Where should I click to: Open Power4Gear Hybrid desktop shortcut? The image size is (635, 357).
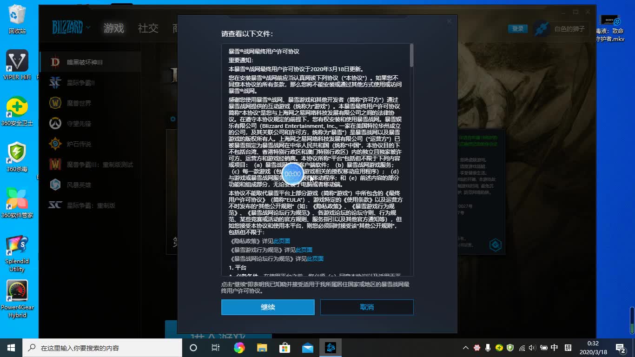[17, 299]
